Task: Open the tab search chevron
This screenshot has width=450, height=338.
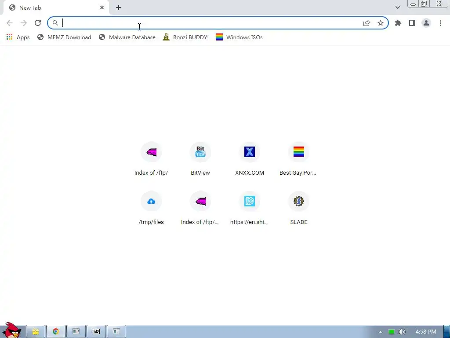Action: (397, 7)
